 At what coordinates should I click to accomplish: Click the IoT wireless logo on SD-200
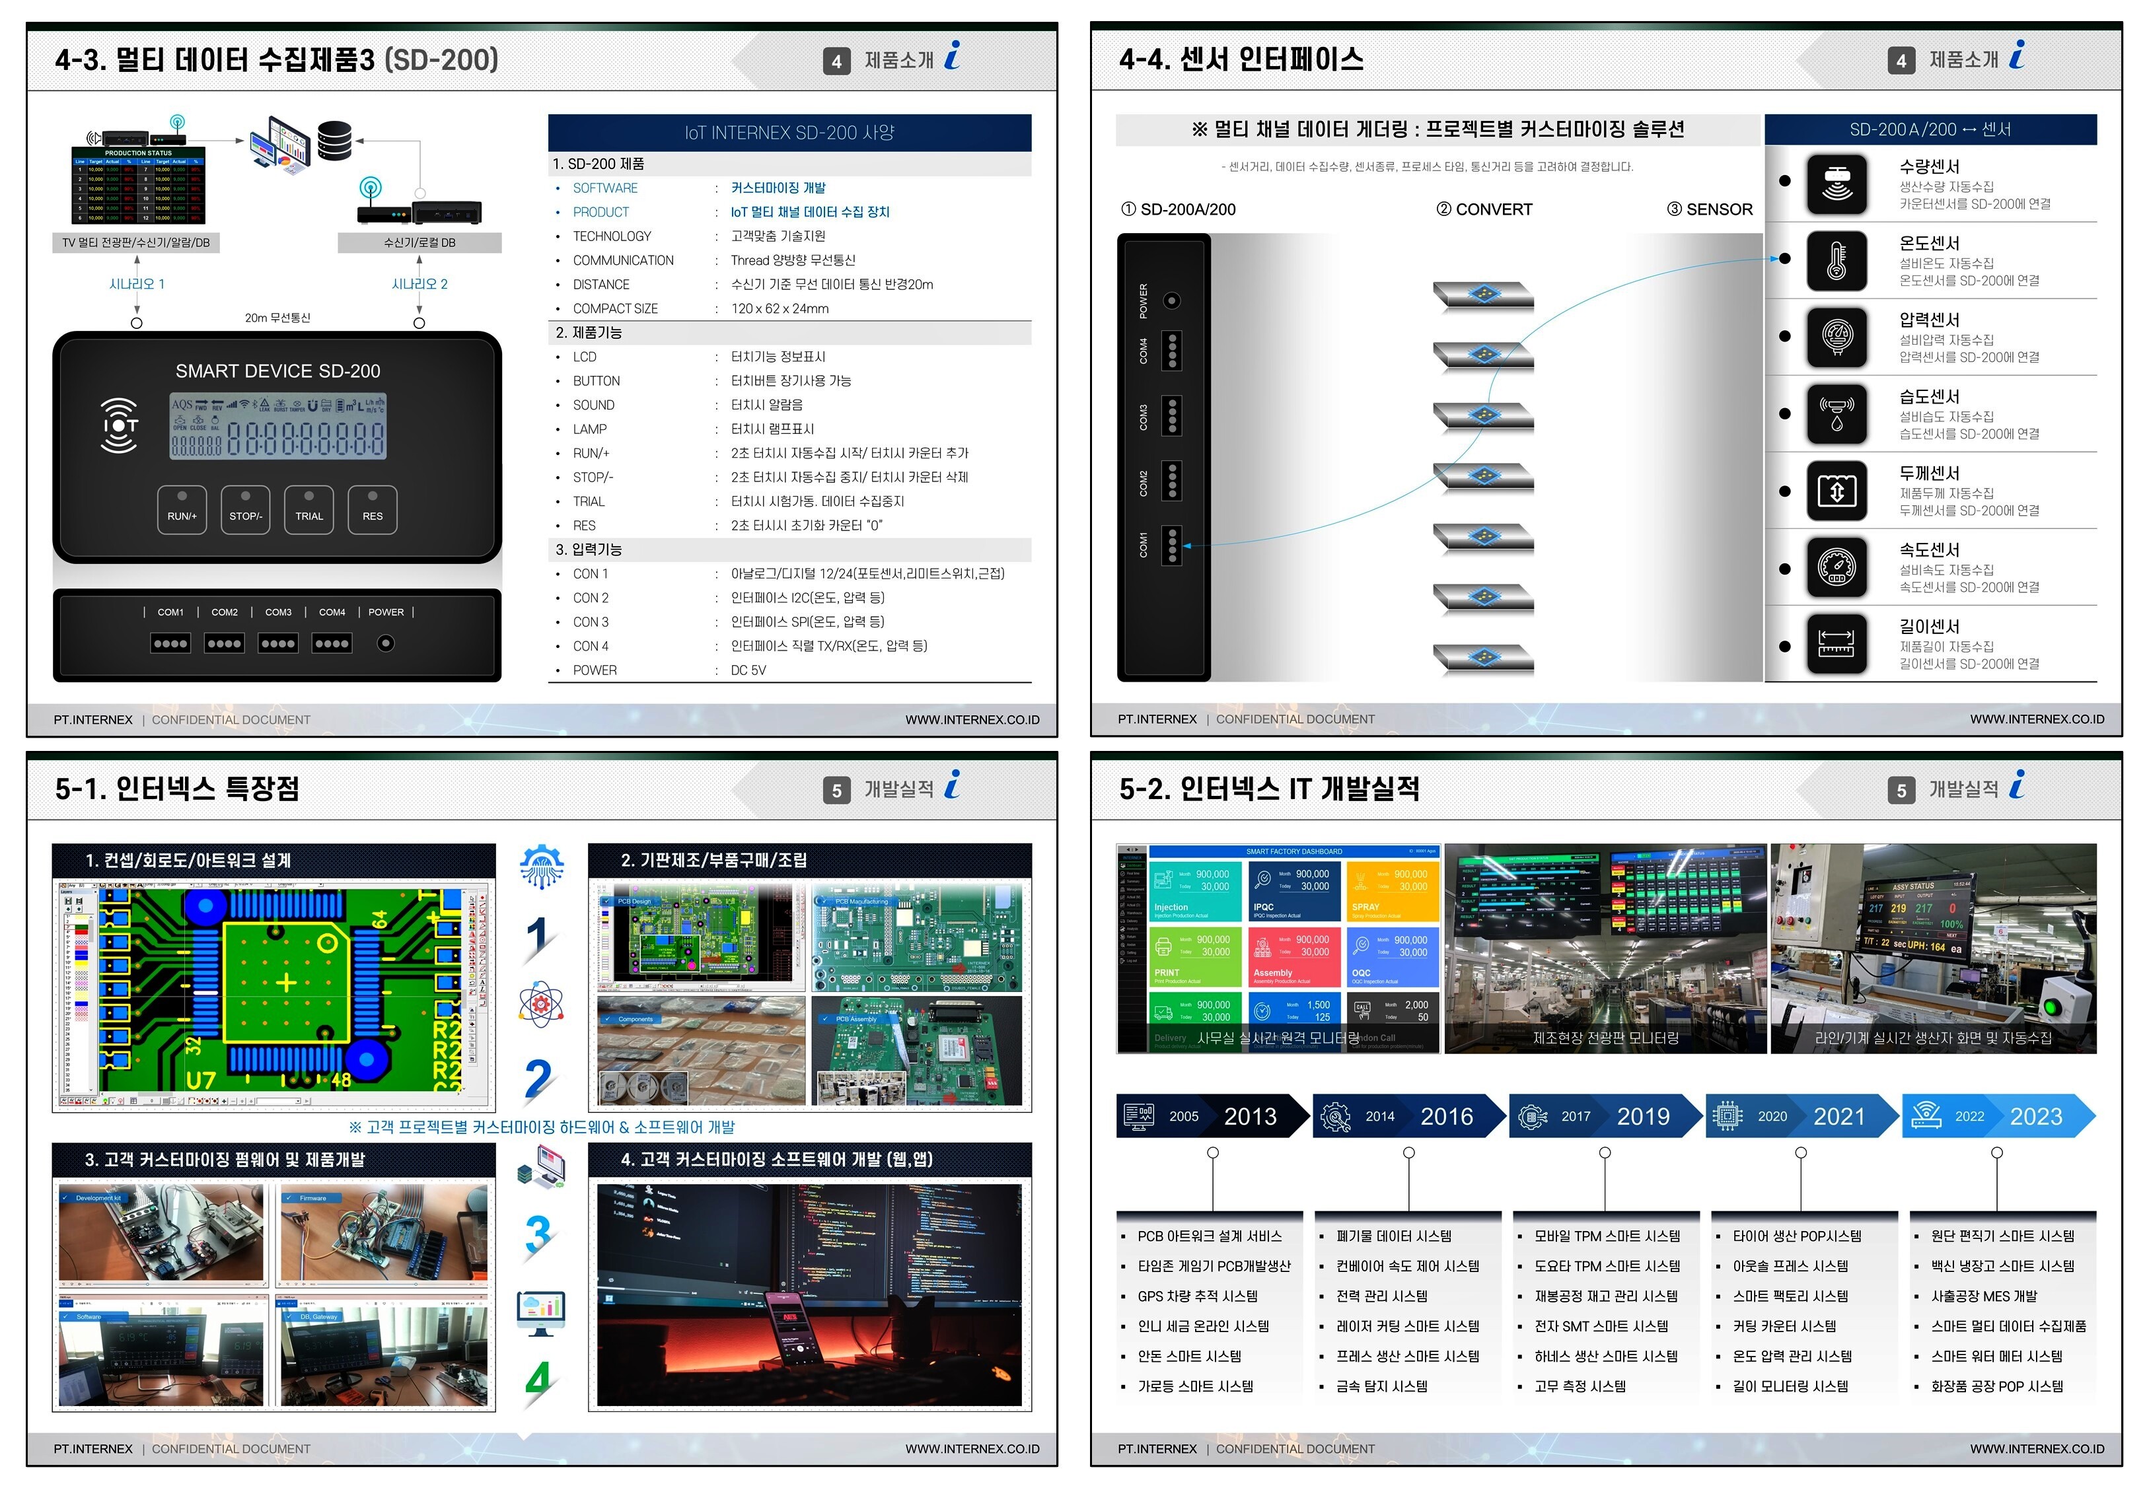[119, 425]
